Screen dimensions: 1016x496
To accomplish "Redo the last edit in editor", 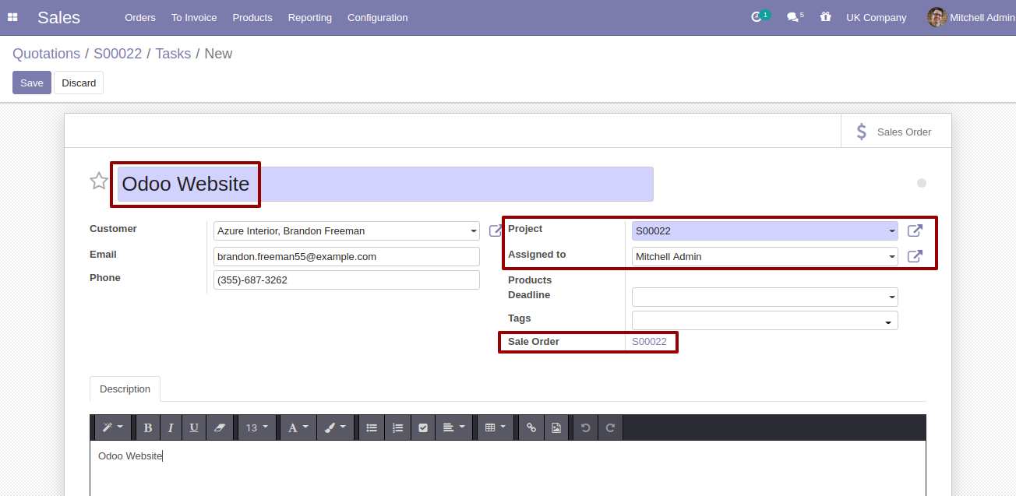I will point(611,427).
